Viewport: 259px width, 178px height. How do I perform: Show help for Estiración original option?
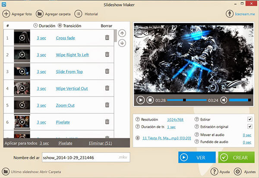(196, 127)
